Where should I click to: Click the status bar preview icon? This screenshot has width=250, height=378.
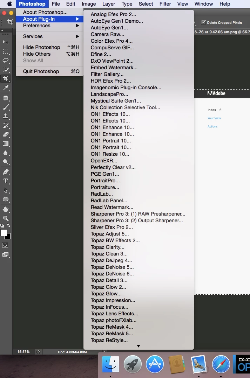click(38, 352)
